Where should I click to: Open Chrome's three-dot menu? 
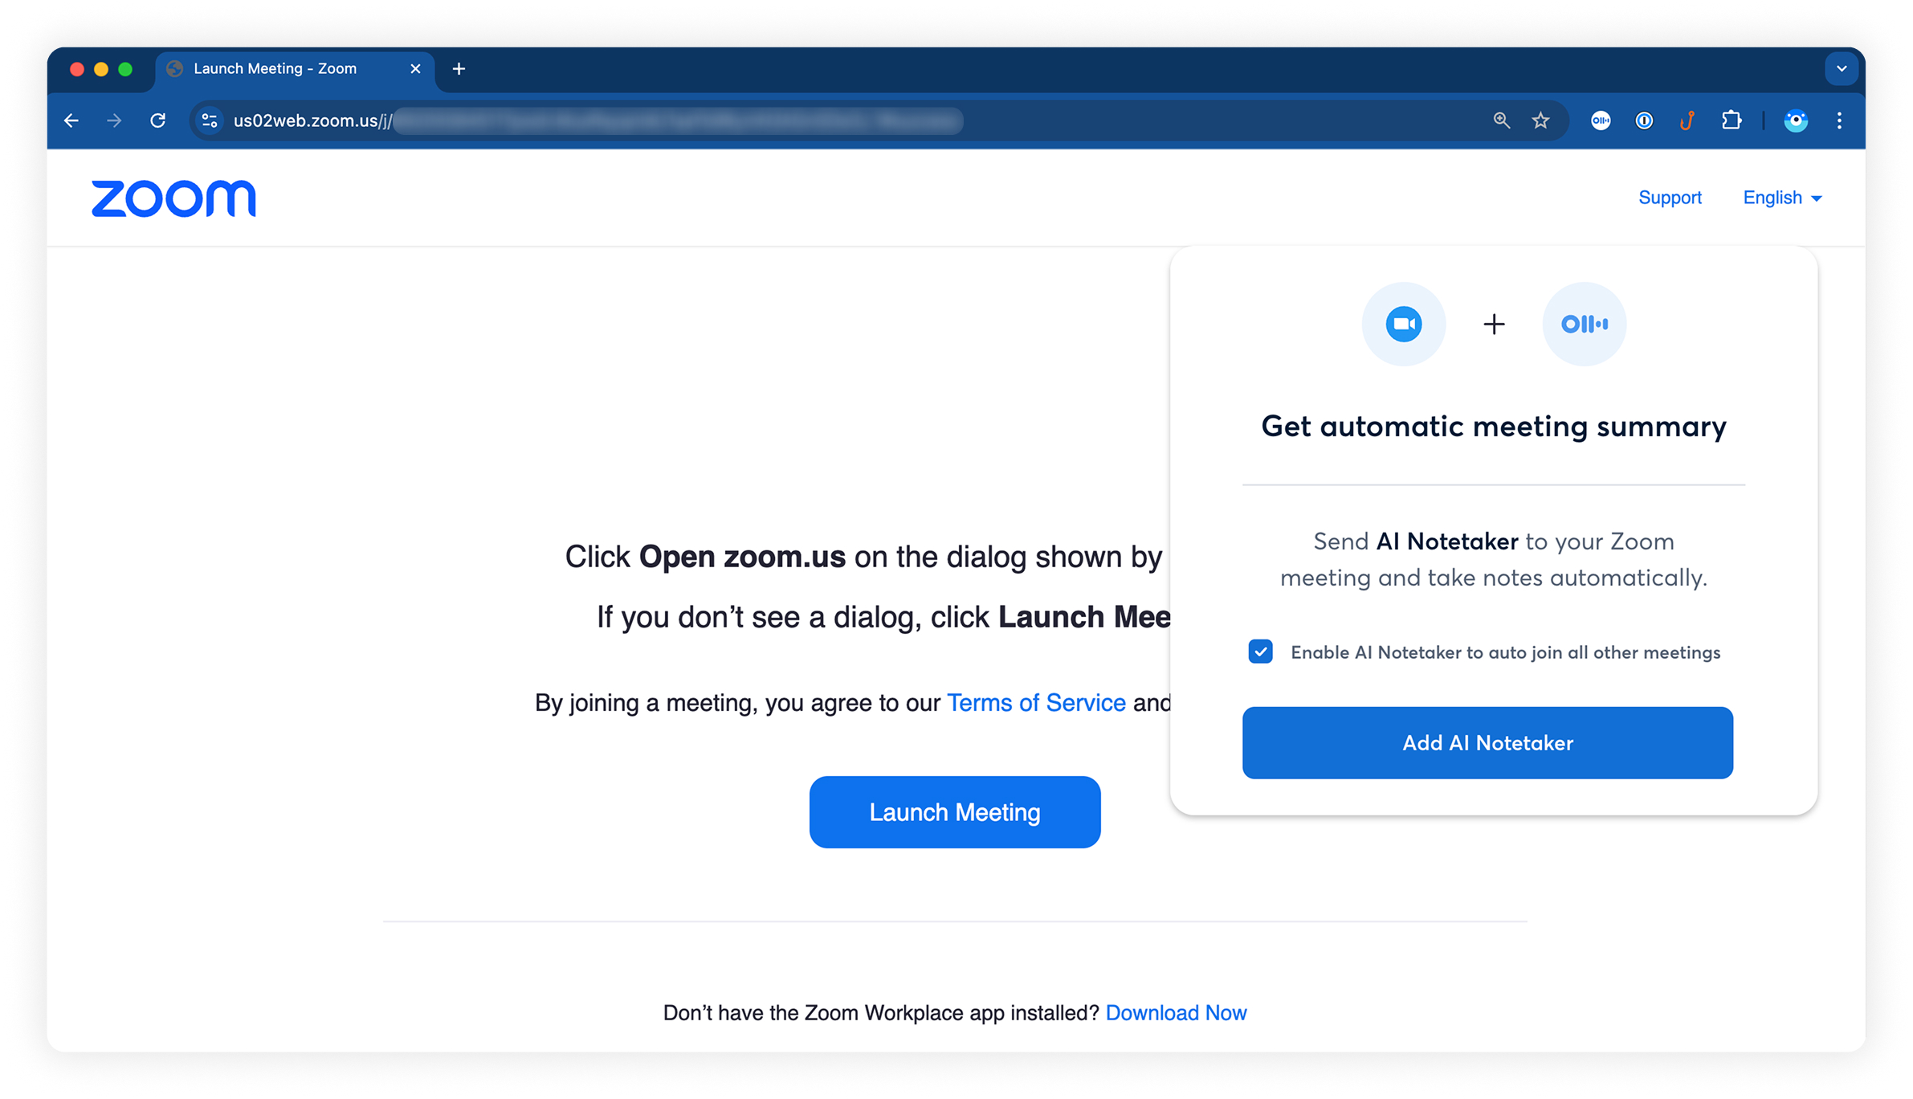click(x=1839, y=121)
